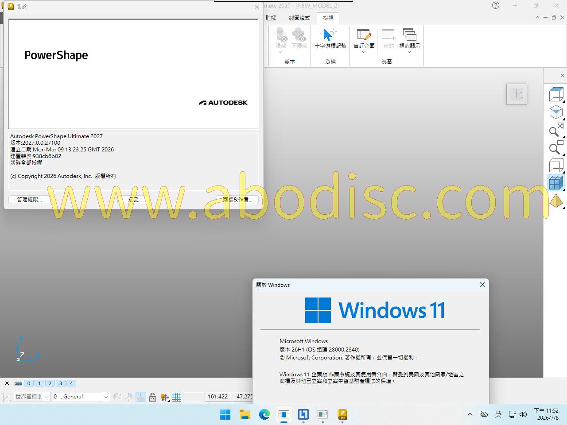This screenshot has width=567, height=425.
Task: Click the intelligent cursor lightbulb icon
Action: click(164, 397)
